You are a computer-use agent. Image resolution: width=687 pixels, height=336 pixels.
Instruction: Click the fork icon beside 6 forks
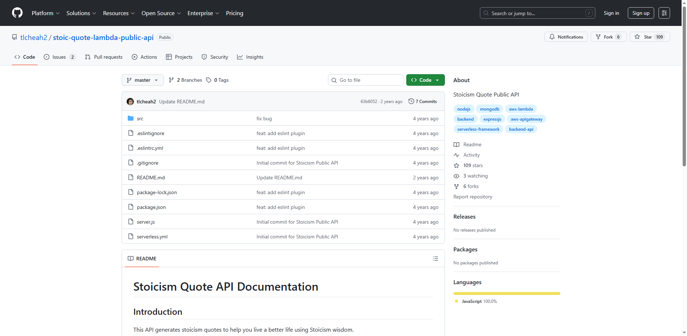(x=456, y=186)
